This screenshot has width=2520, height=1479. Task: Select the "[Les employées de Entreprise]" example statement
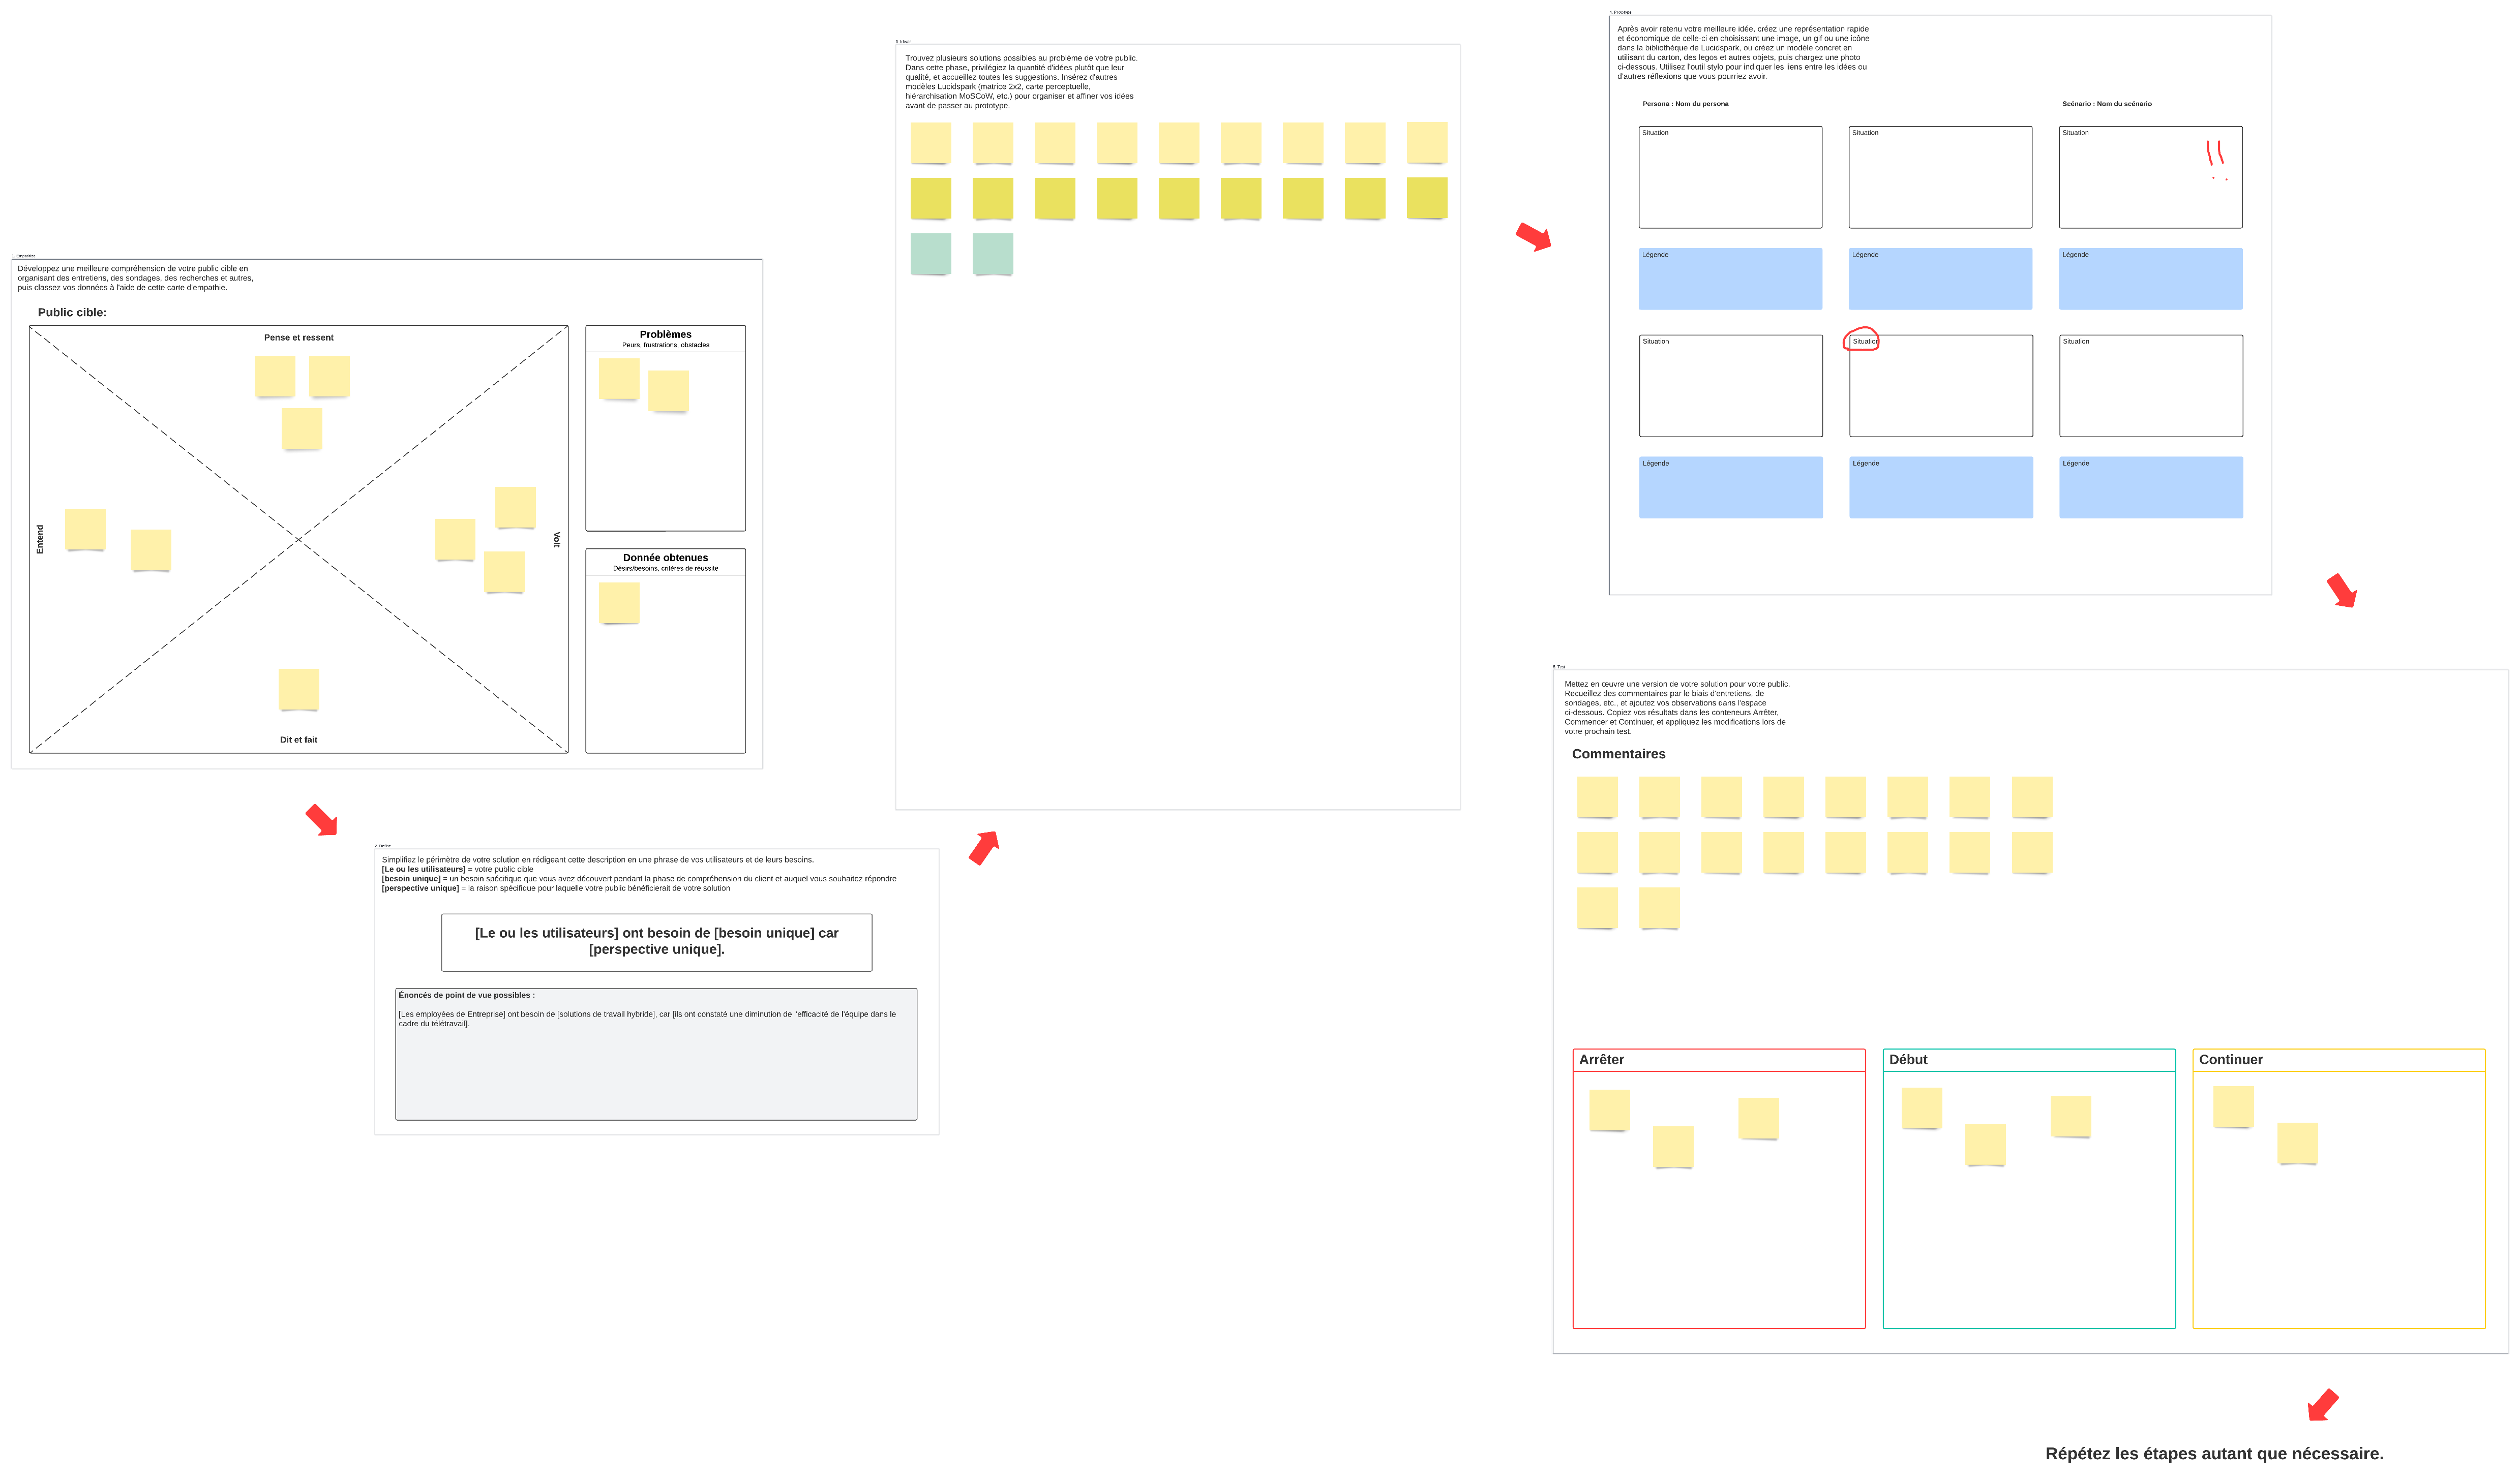[x=647, y=1019]
